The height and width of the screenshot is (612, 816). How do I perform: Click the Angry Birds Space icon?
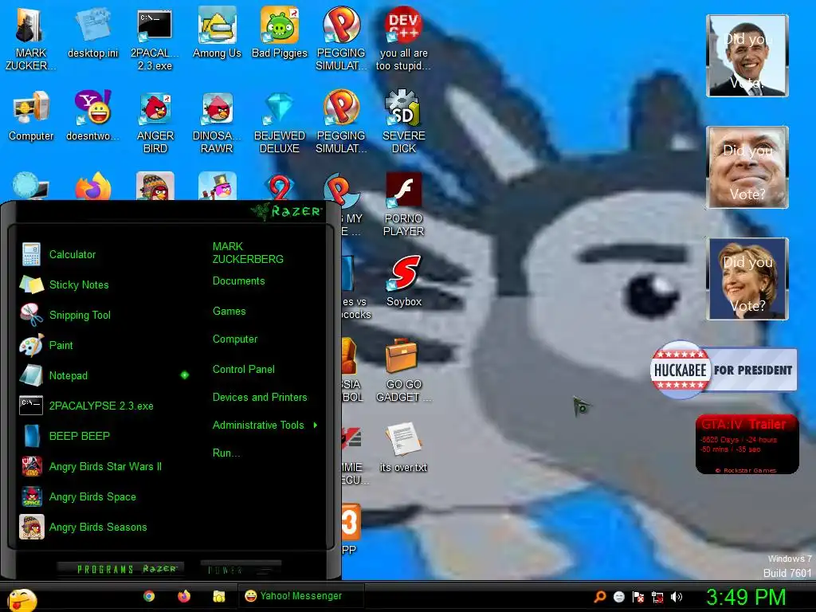point(31,496)
